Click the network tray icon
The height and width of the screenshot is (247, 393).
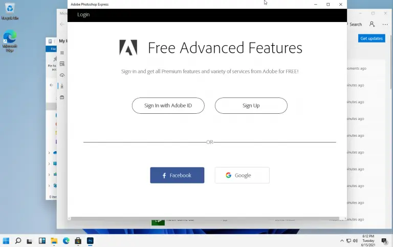pyautogui.click(x=348, y=241)
